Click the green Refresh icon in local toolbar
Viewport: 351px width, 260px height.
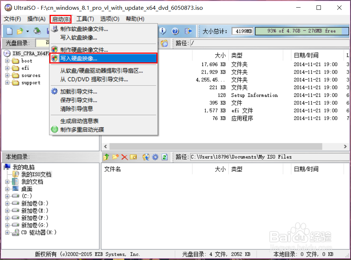coord(164,157)
